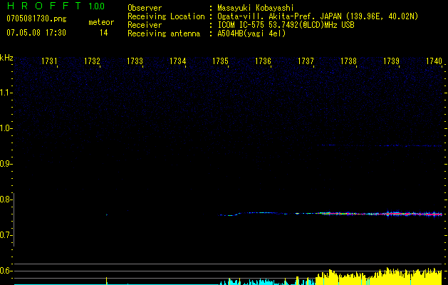
Task: Click the 0.6 kHz axis label
Action: [x=5, y=271]
